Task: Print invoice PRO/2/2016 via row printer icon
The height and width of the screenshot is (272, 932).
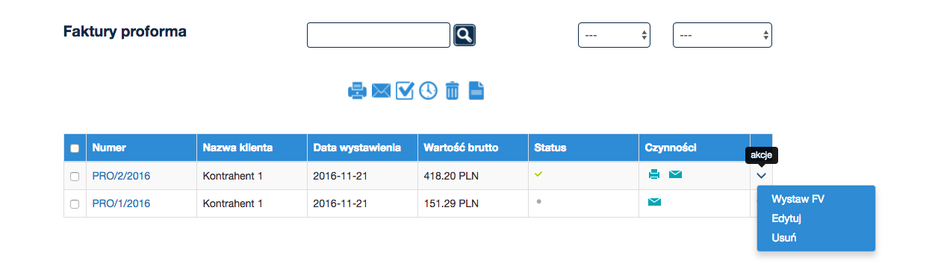Action: [x=654, y=174]
